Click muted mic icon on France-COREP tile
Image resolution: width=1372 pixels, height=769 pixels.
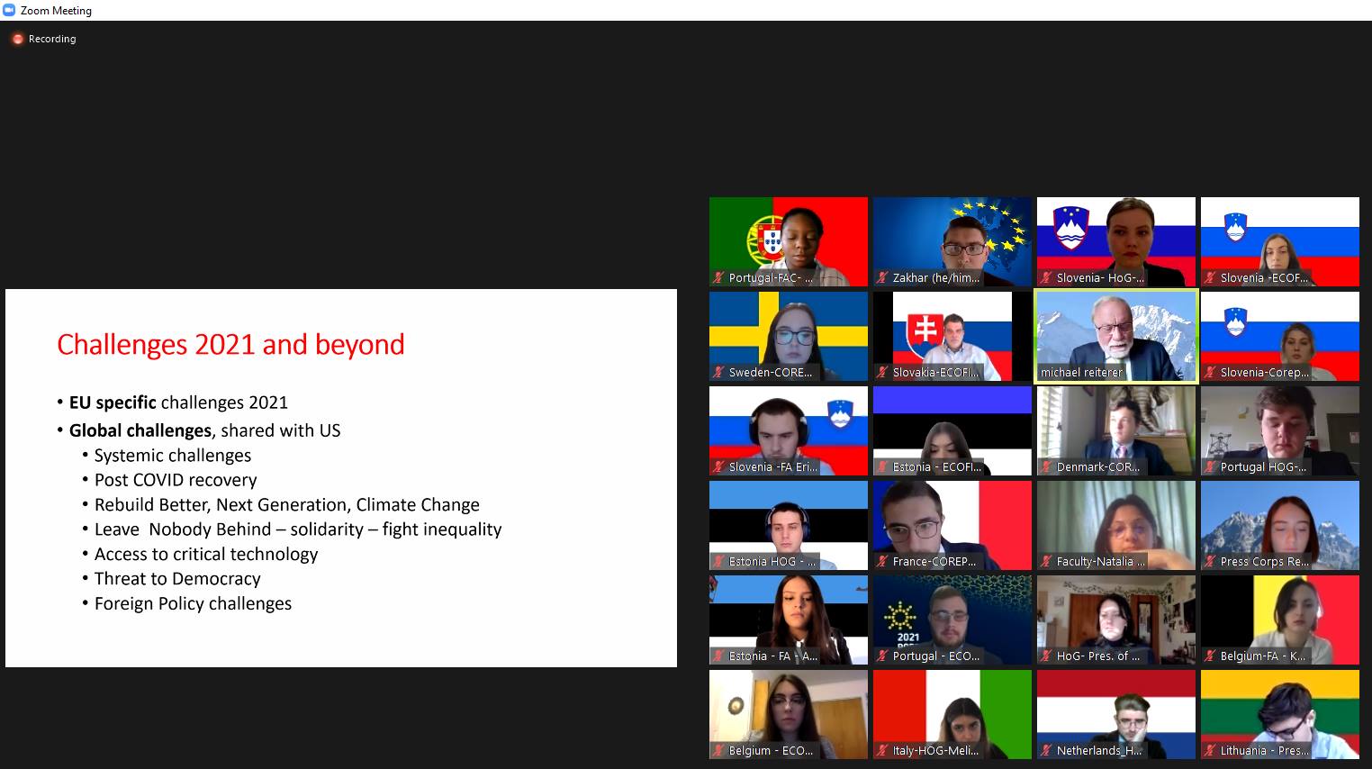882,562
